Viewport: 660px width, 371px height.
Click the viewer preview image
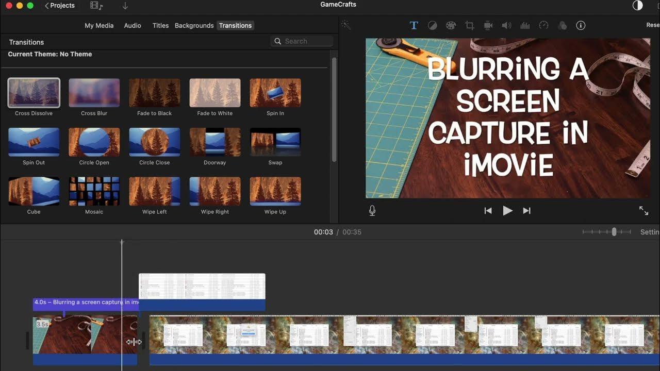[x=508, y=118]
